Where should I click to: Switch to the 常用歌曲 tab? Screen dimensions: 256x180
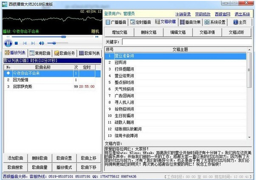[x=40, y=53]
